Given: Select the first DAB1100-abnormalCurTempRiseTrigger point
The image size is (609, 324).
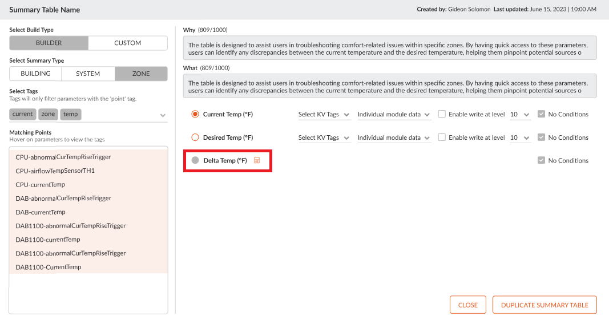Looking at the screenshot, I should (x=88, y=226).
